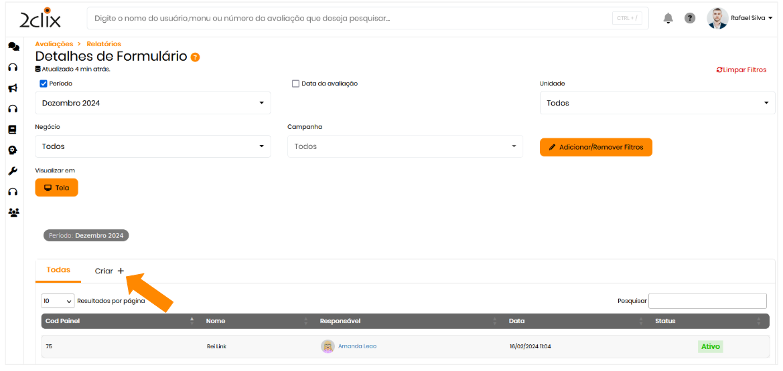The width and height of the screenshot is (783, 371).
Task: Open the chat bubbles sidebar icon
Action: pos(13,46)
